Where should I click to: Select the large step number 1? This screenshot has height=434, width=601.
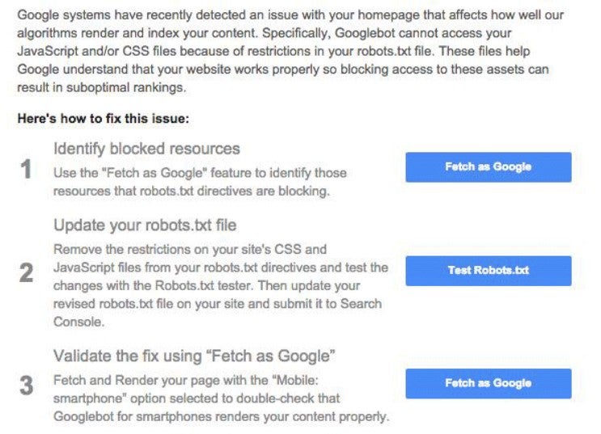click(26, 169)
